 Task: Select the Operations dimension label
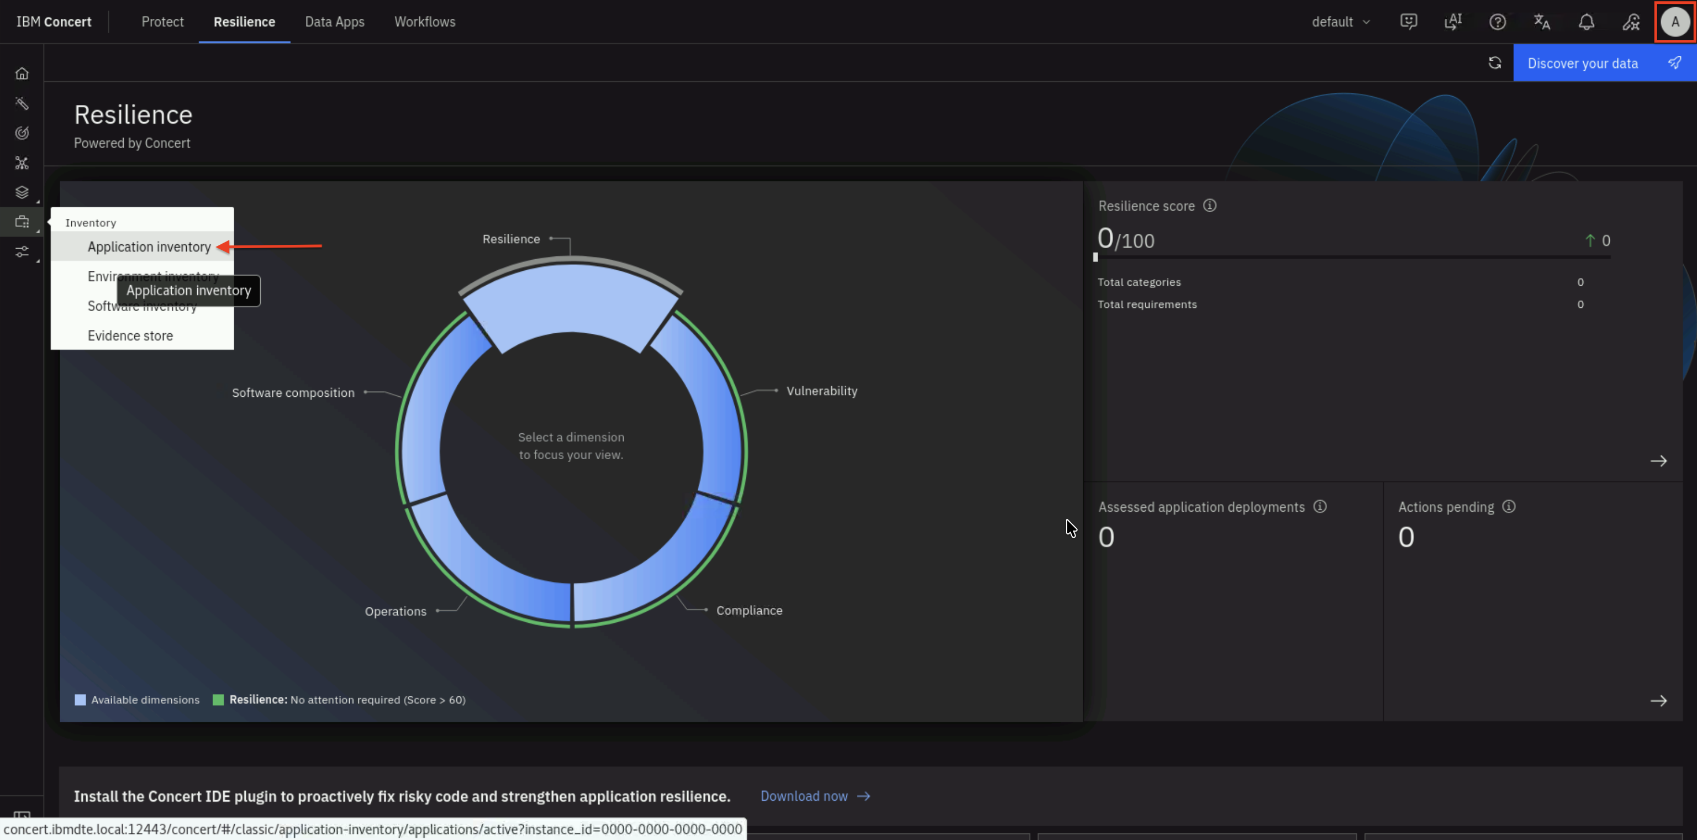pyautogui.click(x=396, y=611)
